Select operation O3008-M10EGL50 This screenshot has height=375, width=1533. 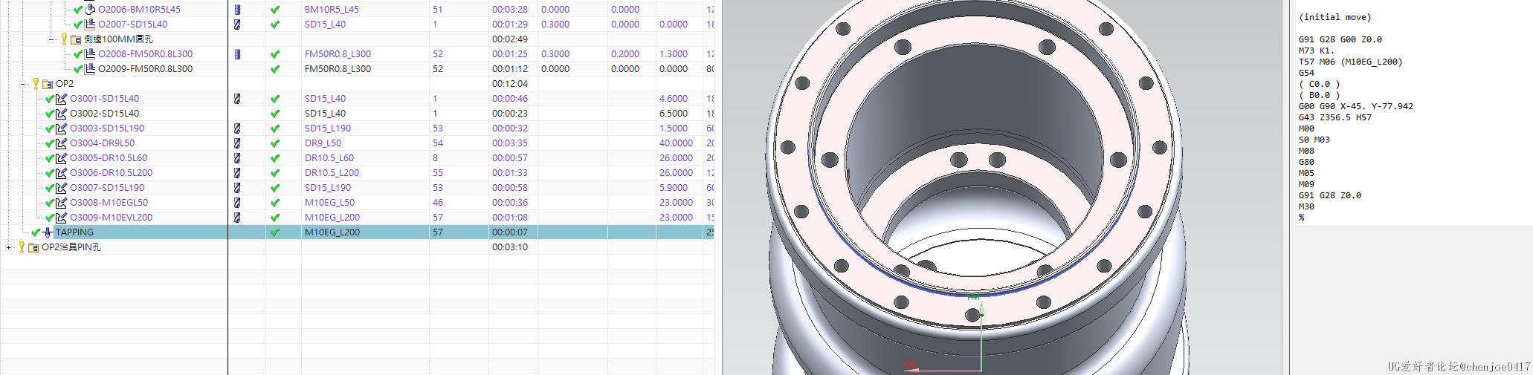click(x=109, y=203)
